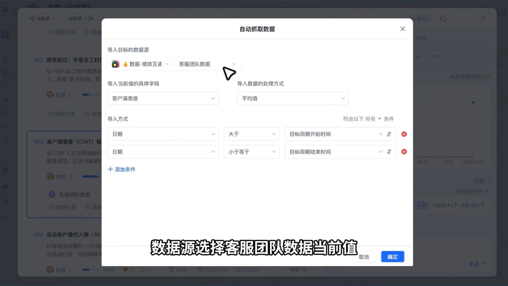Close the background detail window
Viewport: 508px width, 286px height.
click(483, 18)
